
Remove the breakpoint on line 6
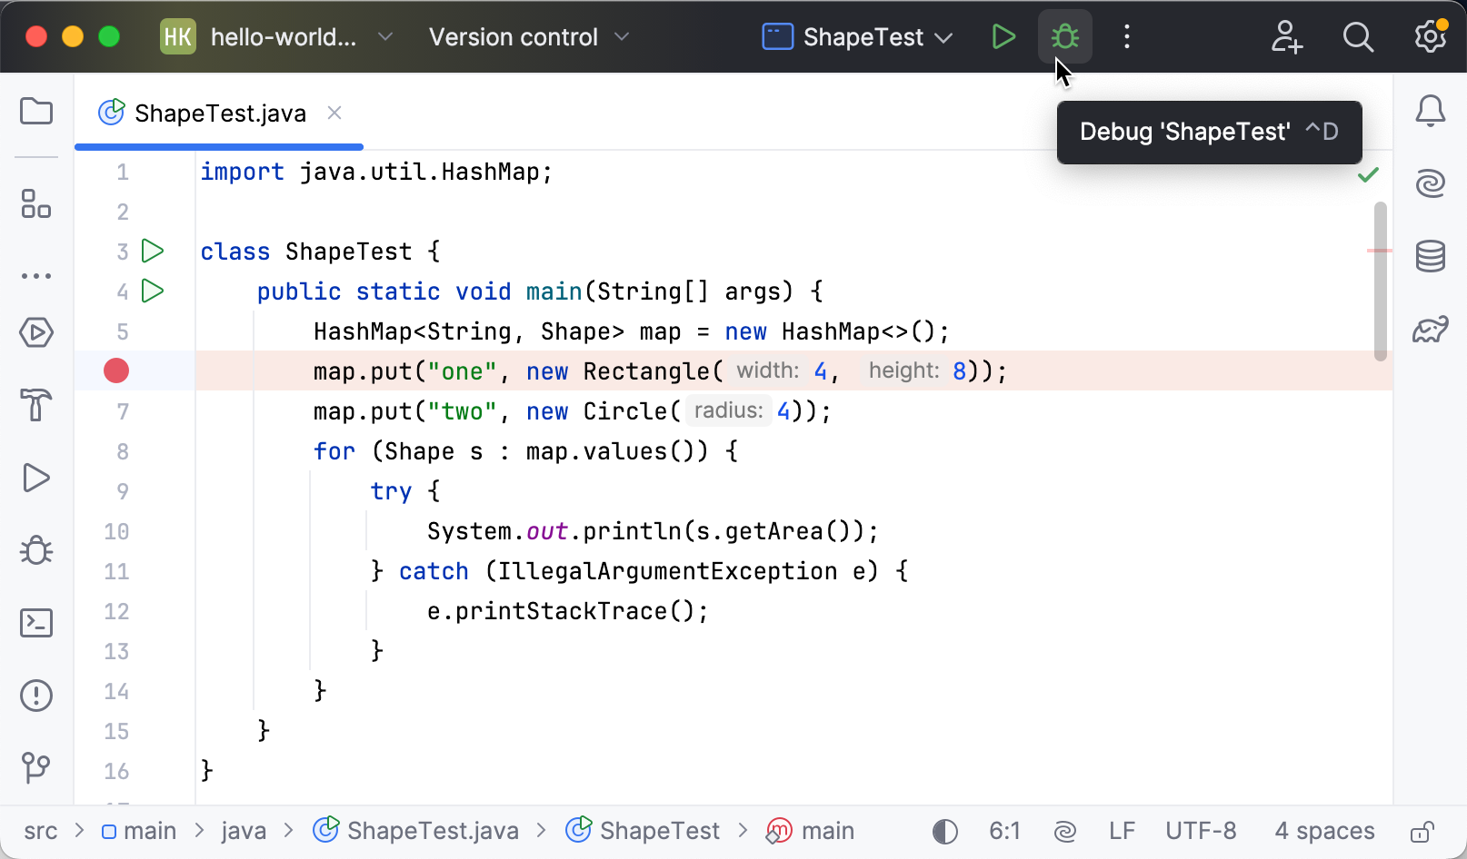pos(116,370)
